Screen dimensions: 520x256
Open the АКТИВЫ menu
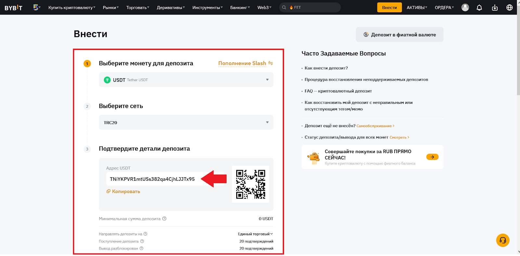(417, 7)
